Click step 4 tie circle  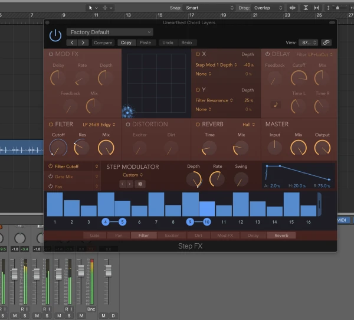click(x=106, y=222)
